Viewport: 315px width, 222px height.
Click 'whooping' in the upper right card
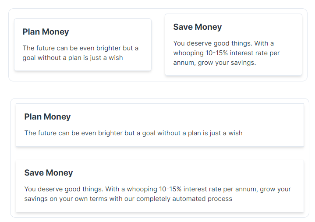pos(188,53)
